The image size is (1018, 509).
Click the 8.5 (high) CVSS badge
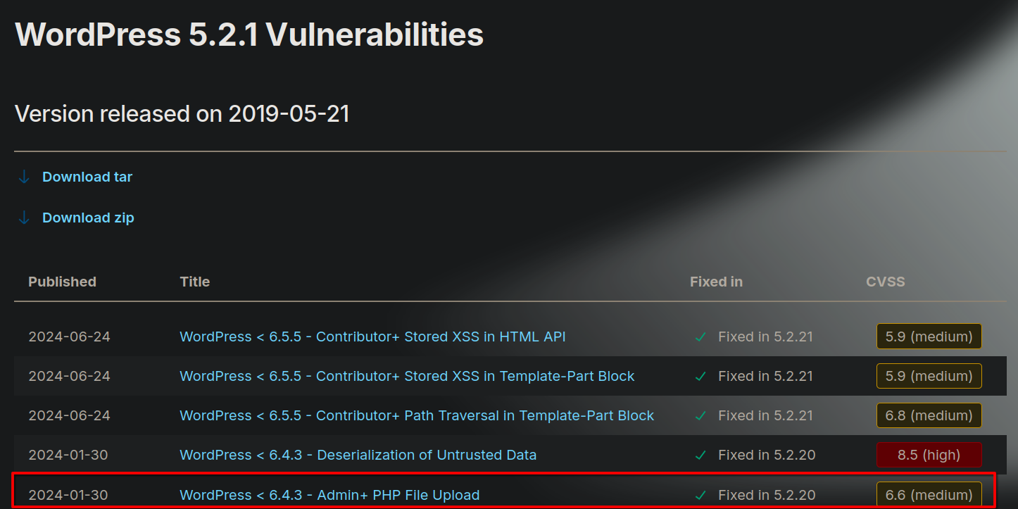click(x=929, y=455)
